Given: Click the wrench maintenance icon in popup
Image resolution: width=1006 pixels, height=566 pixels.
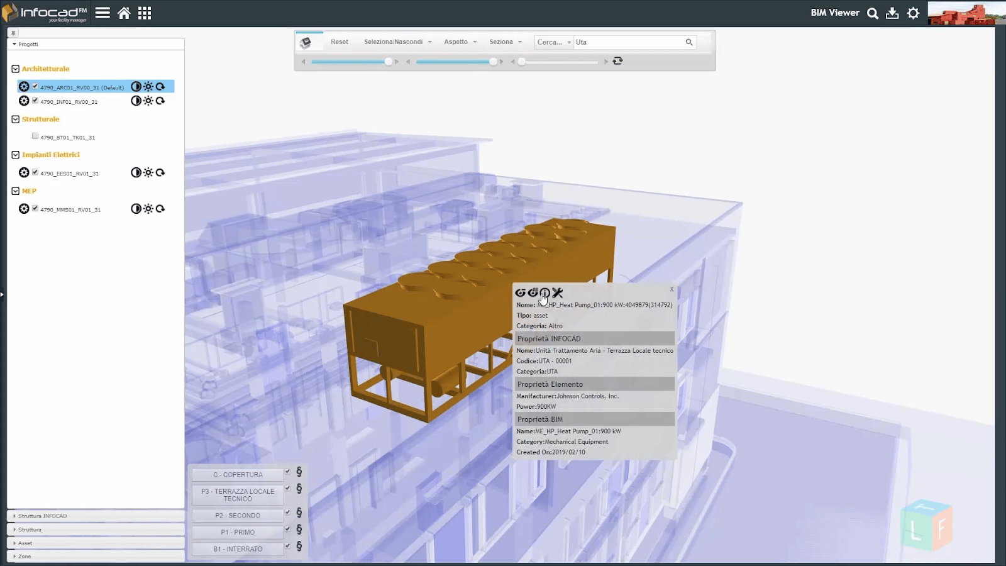Looking at the screenshot, I should 557,292.
